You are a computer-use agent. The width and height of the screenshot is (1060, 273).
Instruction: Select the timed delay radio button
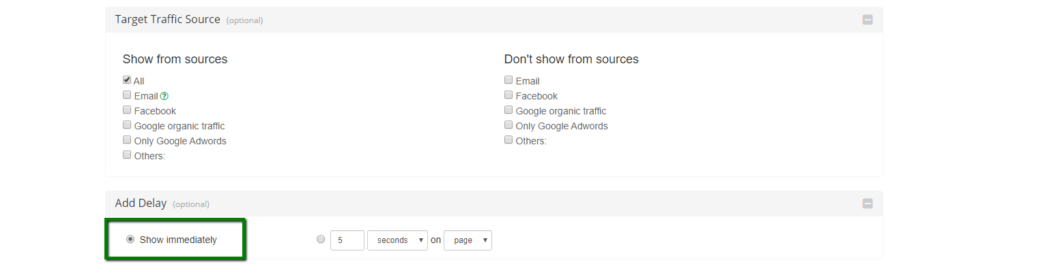[321, 240]
